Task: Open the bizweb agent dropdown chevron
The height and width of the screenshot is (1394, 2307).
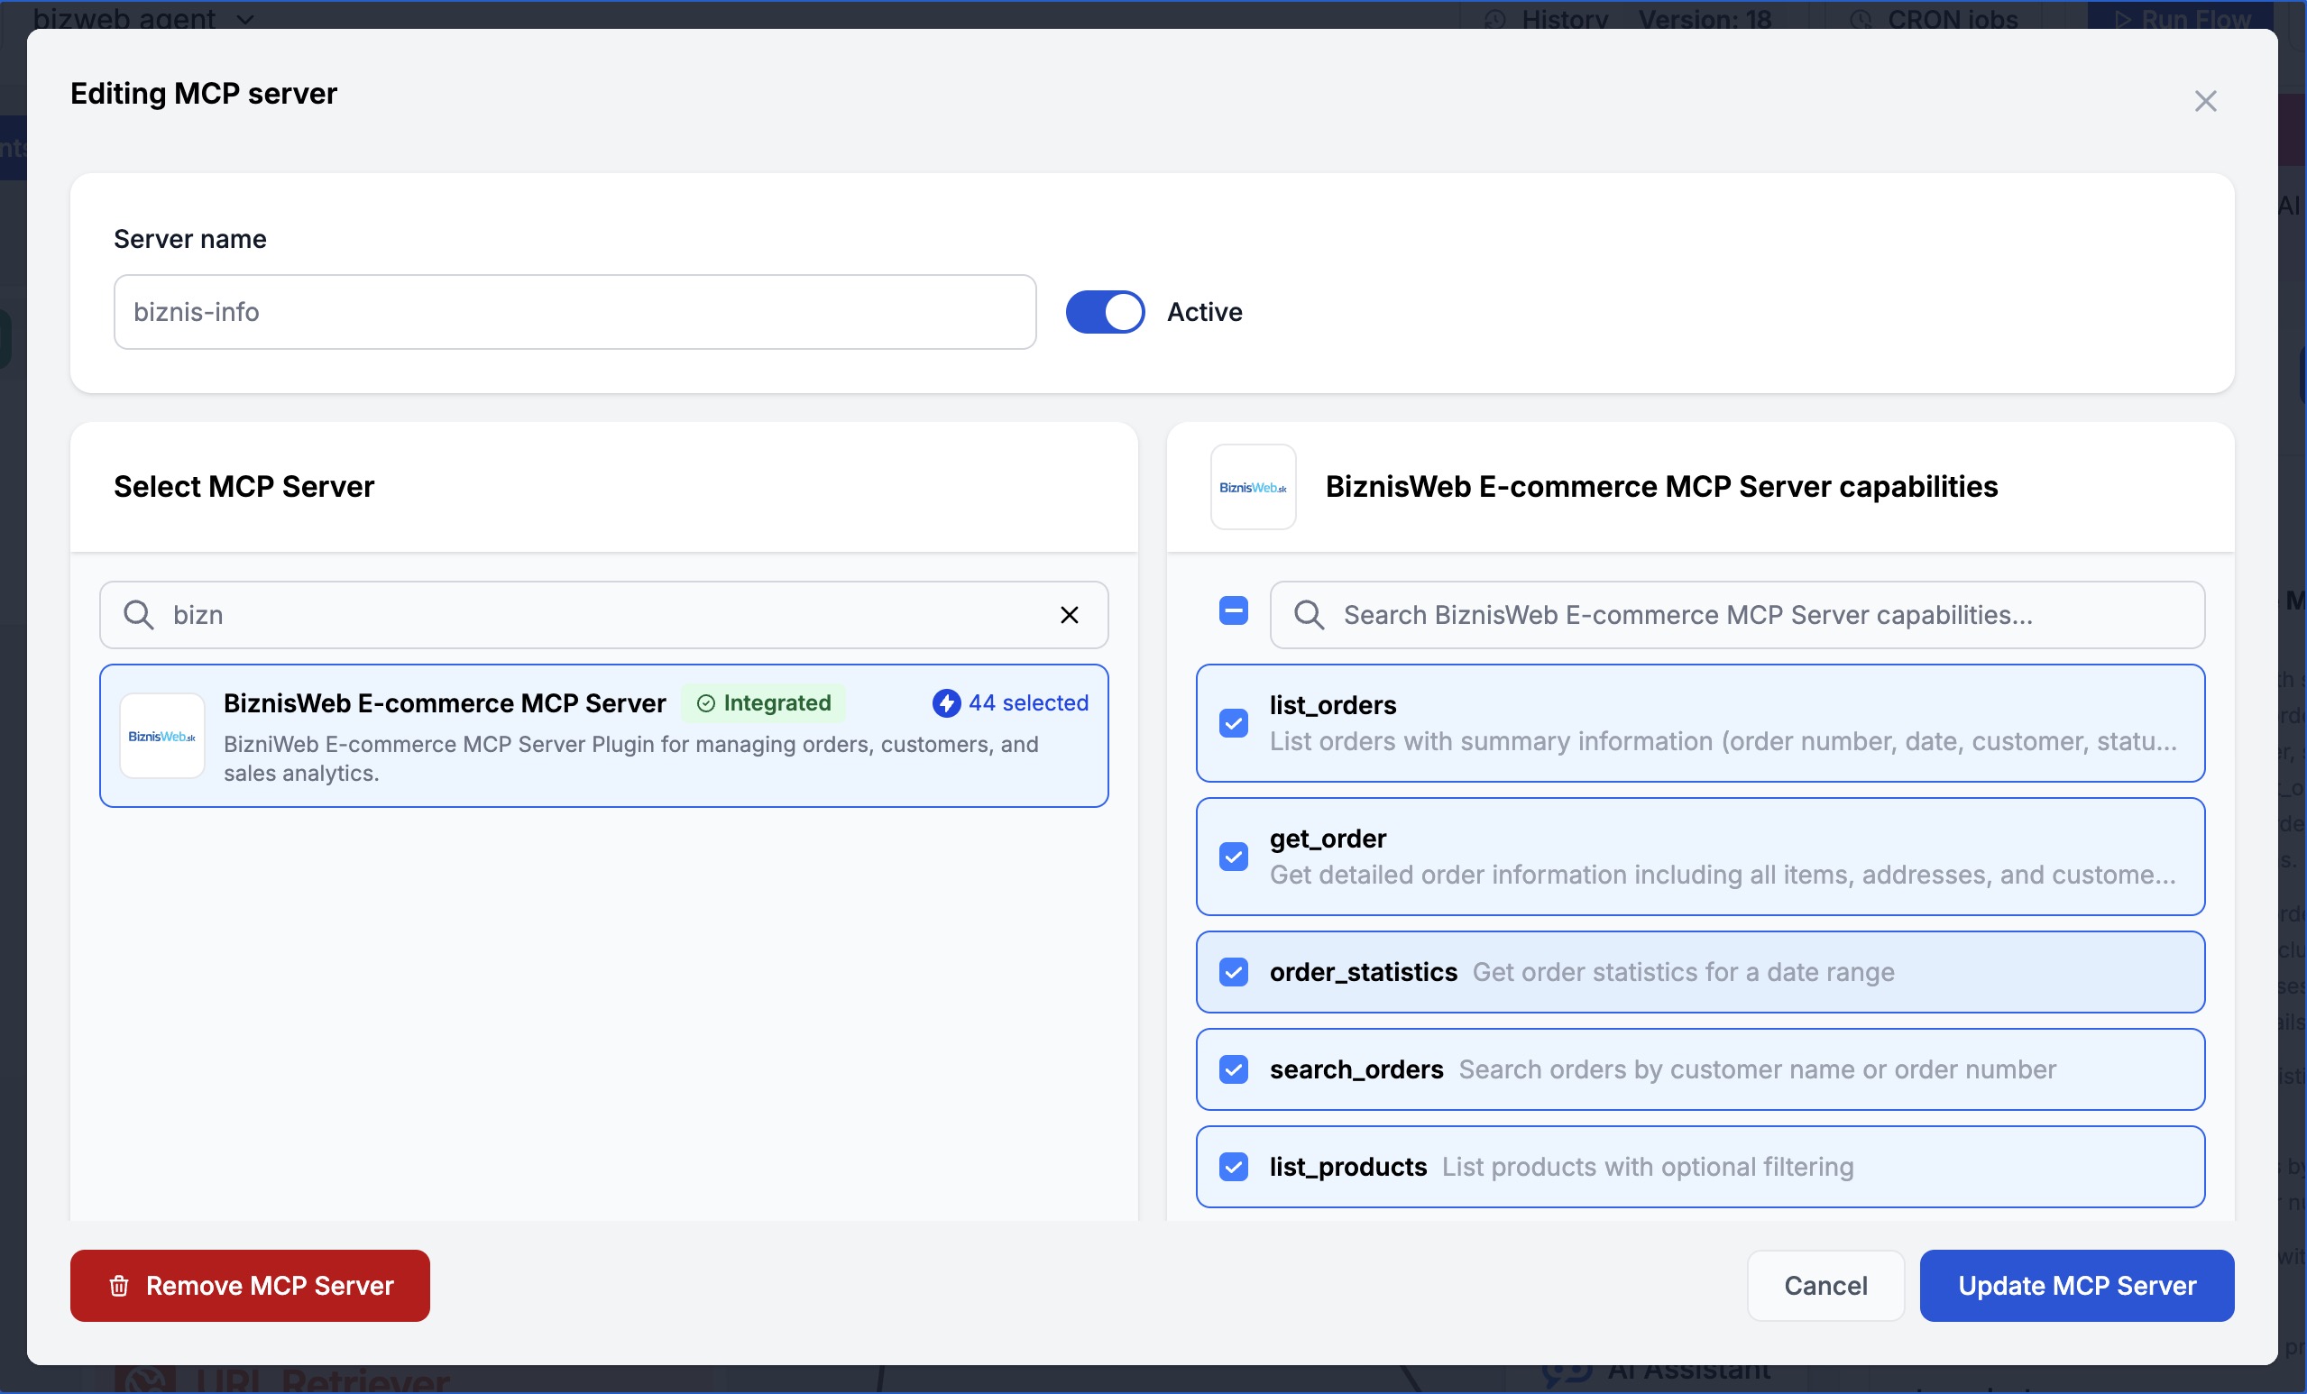Action: pos(245,19)
